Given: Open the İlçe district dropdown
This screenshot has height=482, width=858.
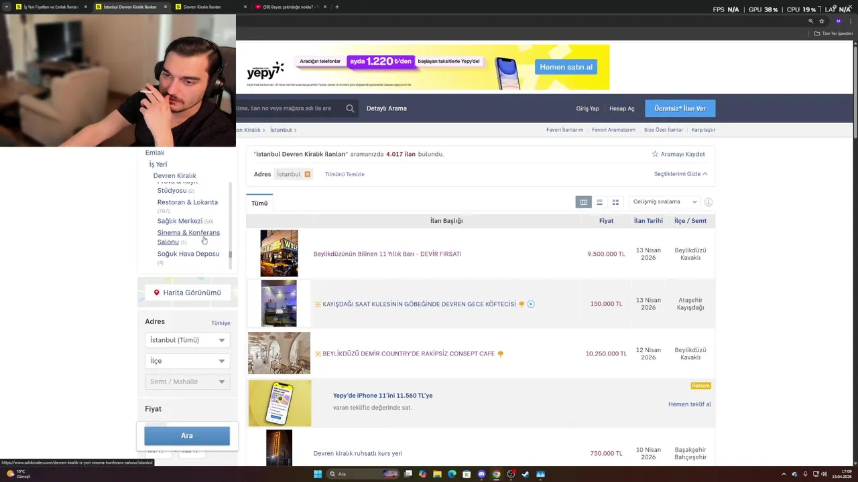Looking at the screenshot, I should tap(188, 361).
